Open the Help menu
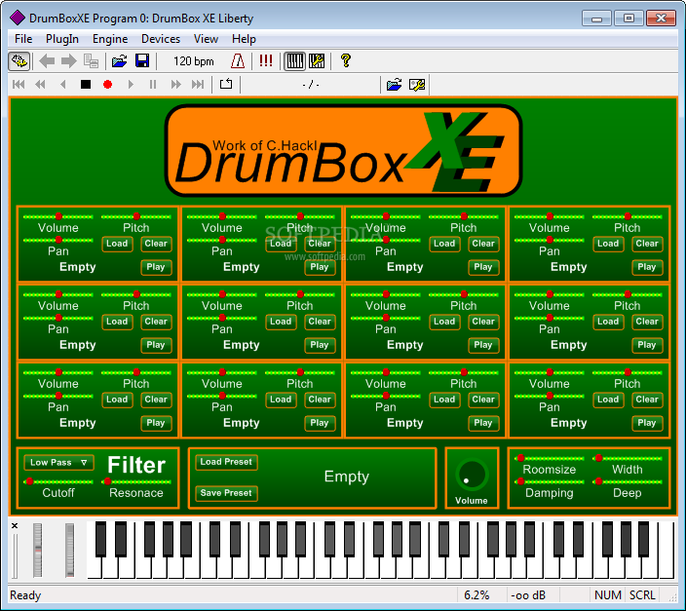The image size is (686, 611). pos(244,39)
